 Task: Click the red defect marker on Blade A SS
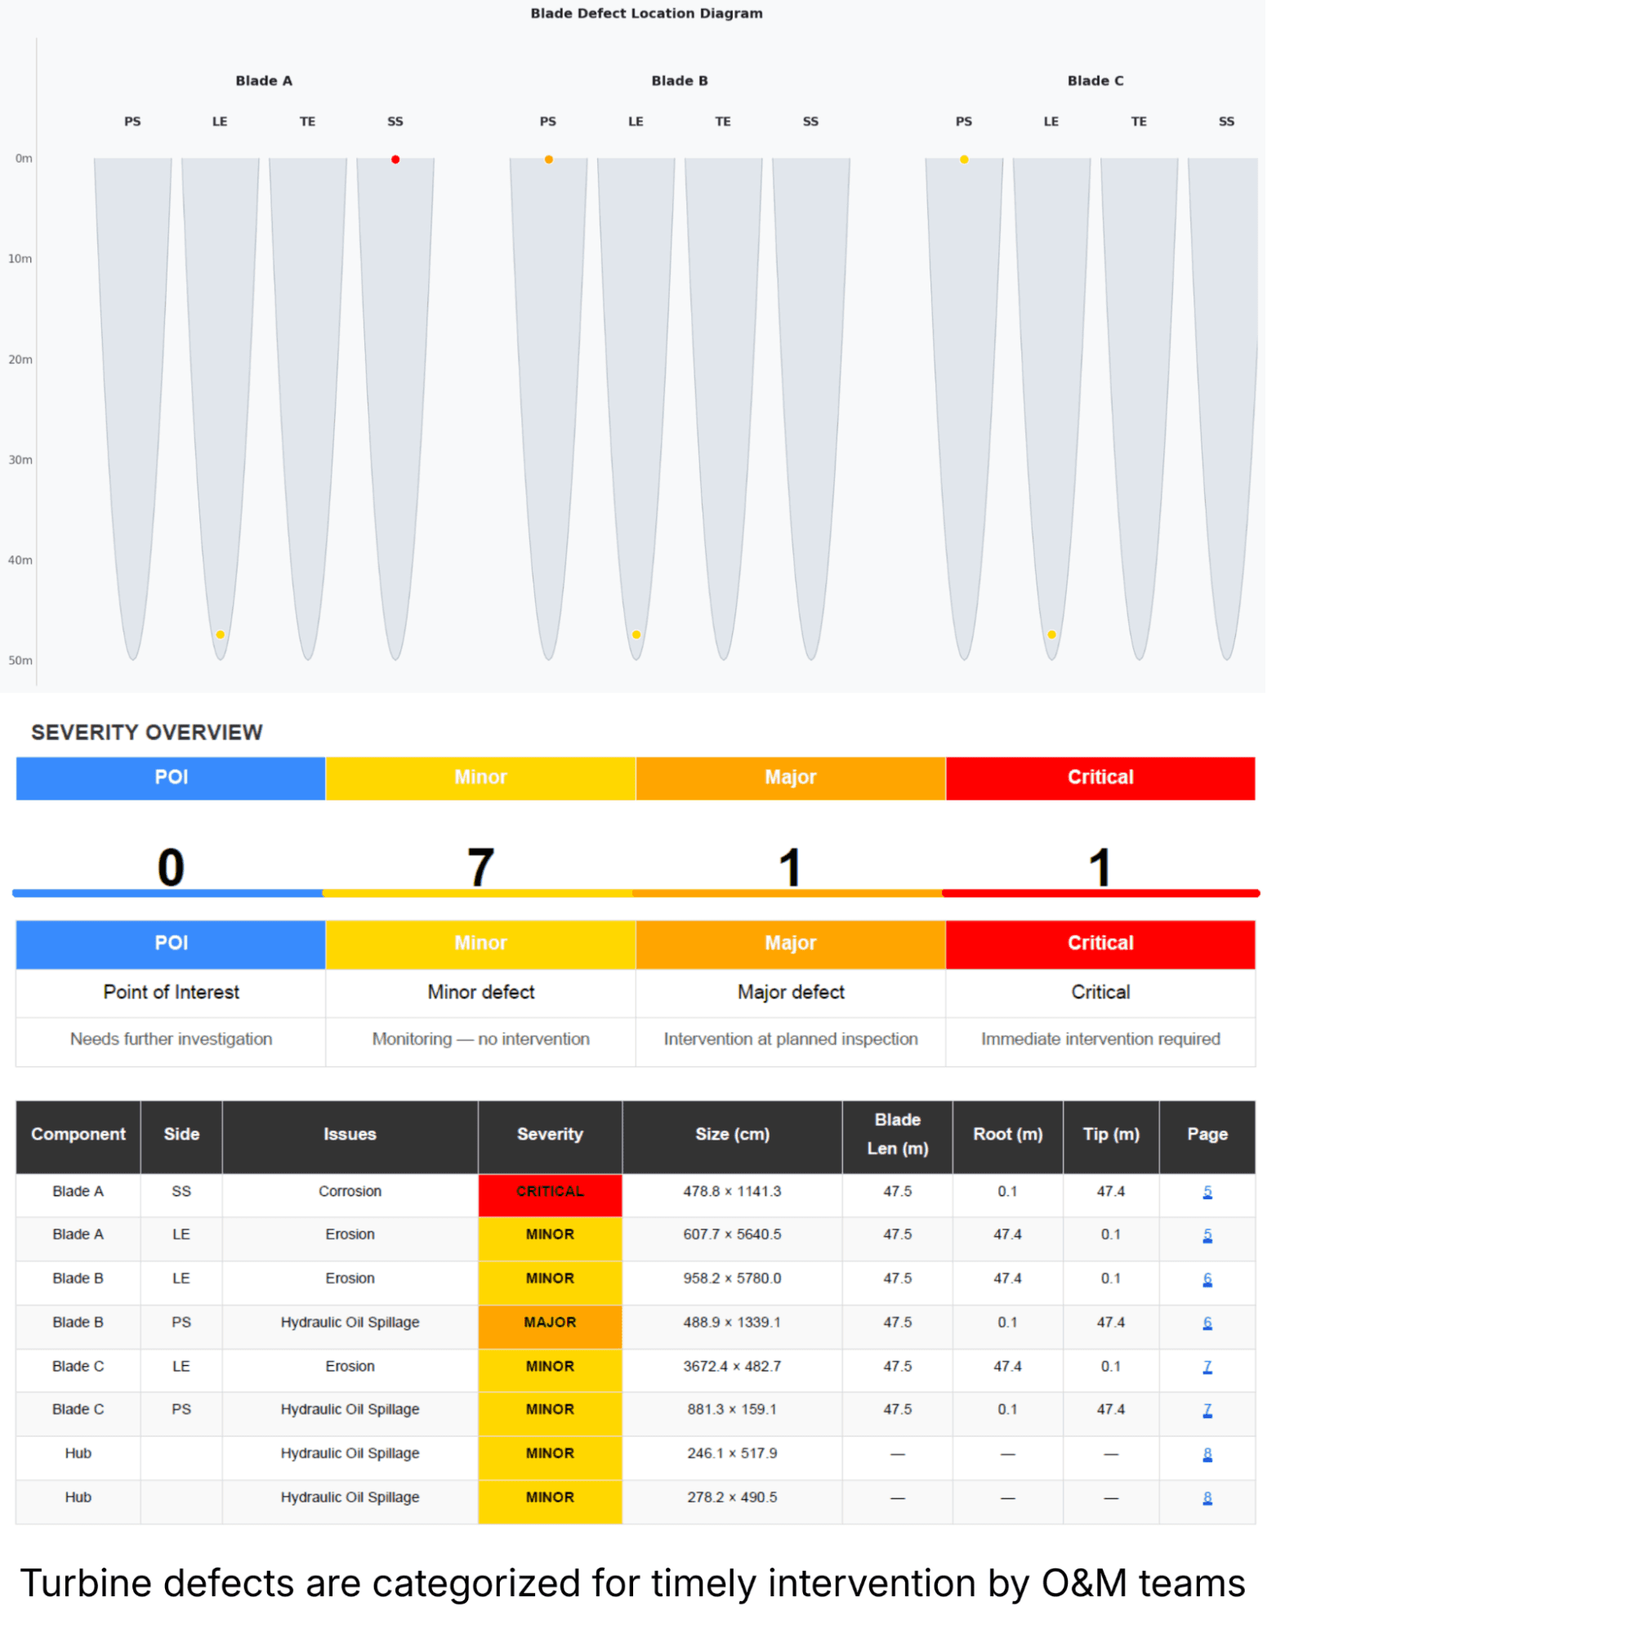[x=395, y=160]
